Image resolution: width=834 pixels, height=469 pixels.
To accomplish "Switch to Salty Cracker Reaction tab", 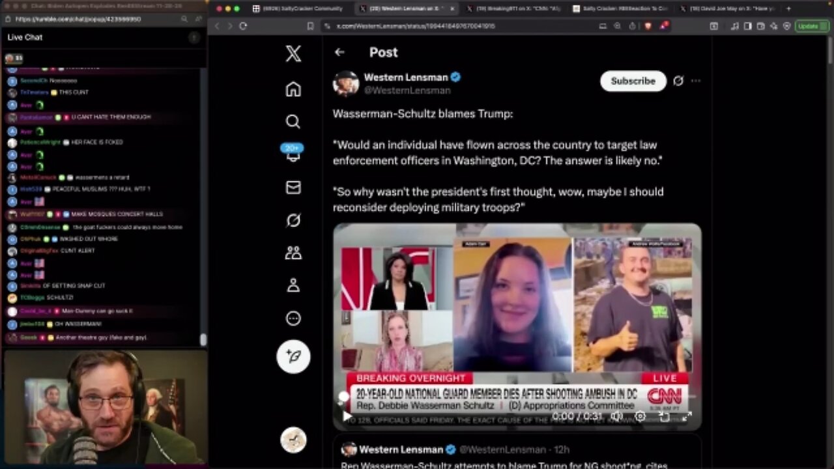I will 620,8.
